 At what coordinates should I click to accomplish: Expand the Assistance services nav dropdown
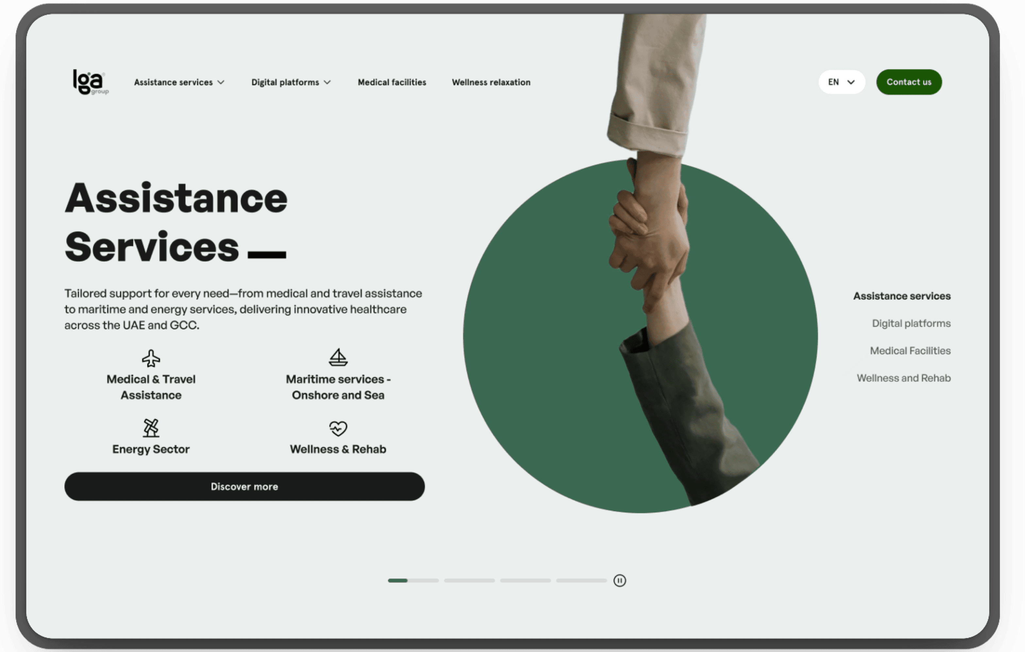coord(179,82)
